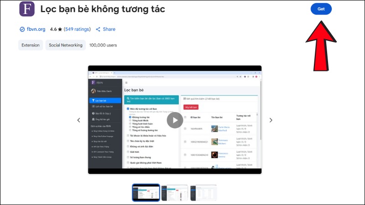365x205 pixels.
Task: Click the 'Lọc bạn bè' sidebar item in preview
Action: pos(105,101)
